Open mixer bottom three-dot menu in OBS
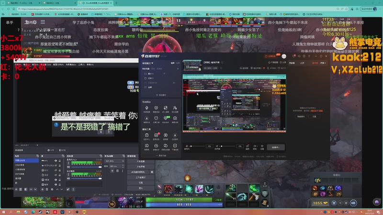This screenshot has height=215, width=383. (x=73, y=189)
